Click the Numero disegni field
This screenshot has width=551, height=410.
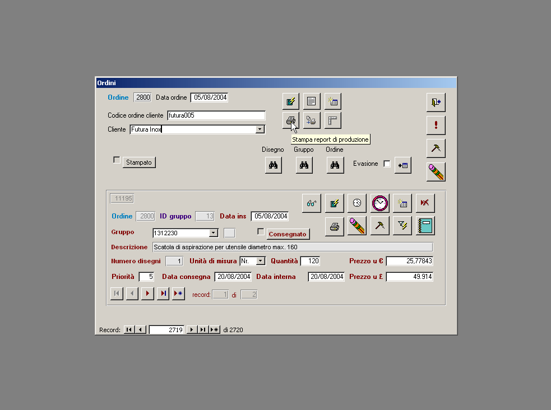(174, 261)
